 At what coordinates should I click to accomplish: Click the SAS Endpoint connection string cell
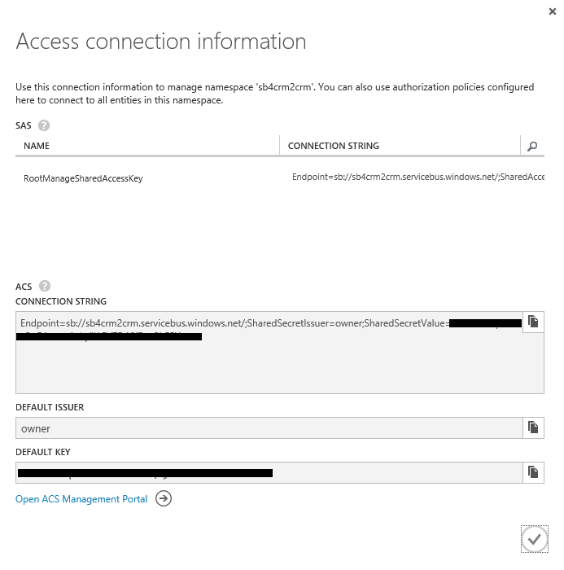click(418, 177)
